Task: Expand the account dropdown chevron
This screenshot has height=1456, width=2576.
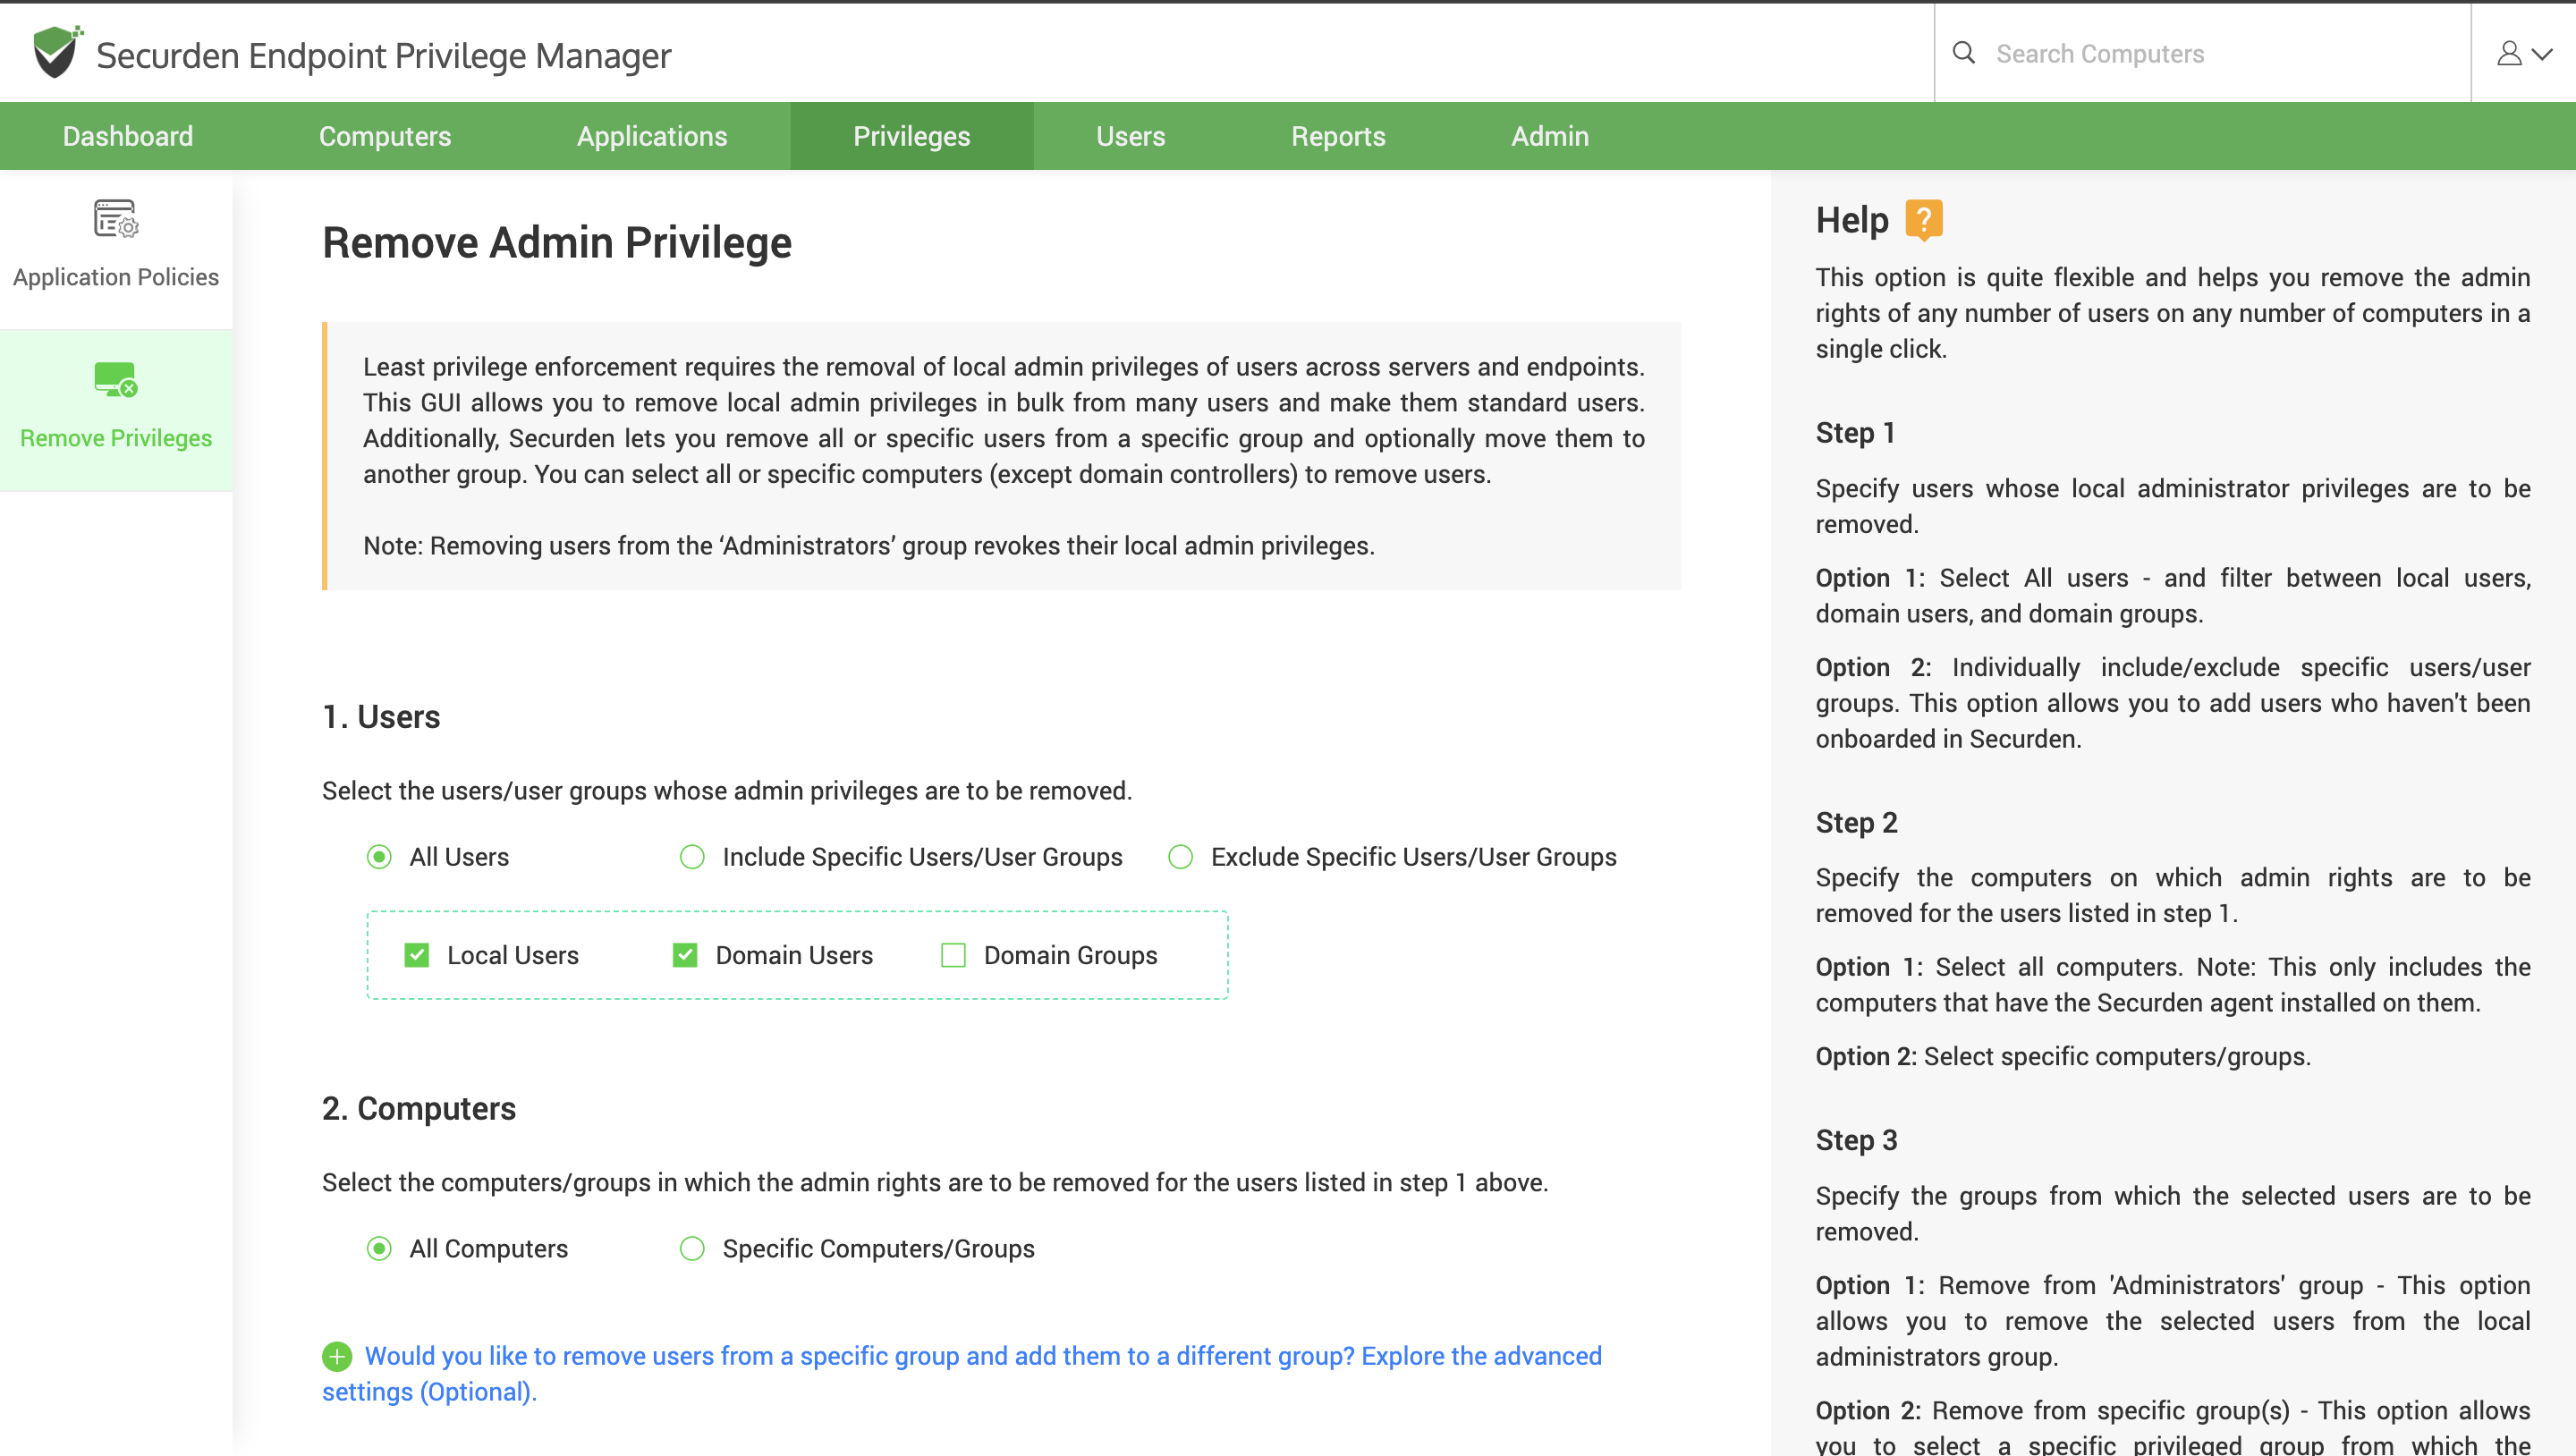Action: (x=2541, y=54)
